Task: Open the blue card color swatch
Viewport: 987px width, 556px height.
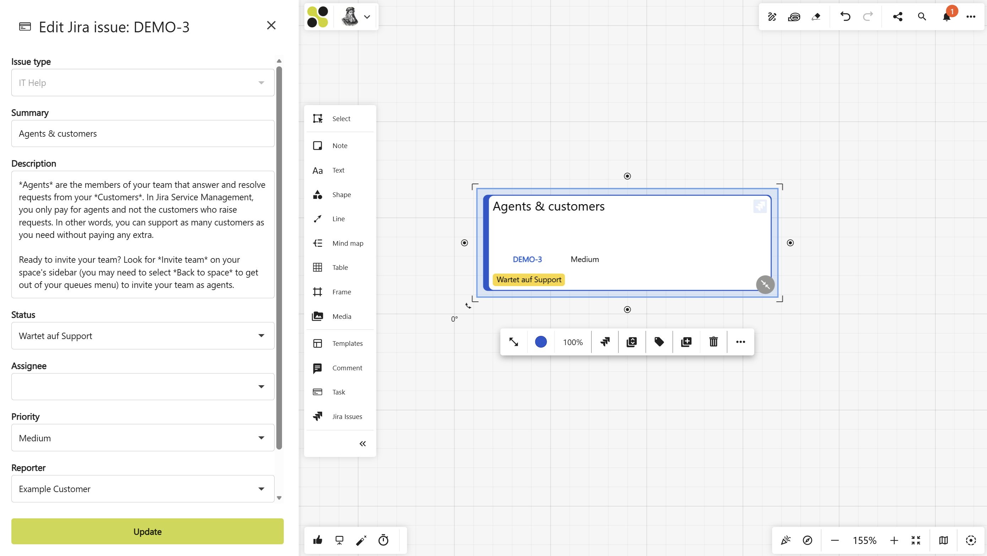Action: pos(541,342)
